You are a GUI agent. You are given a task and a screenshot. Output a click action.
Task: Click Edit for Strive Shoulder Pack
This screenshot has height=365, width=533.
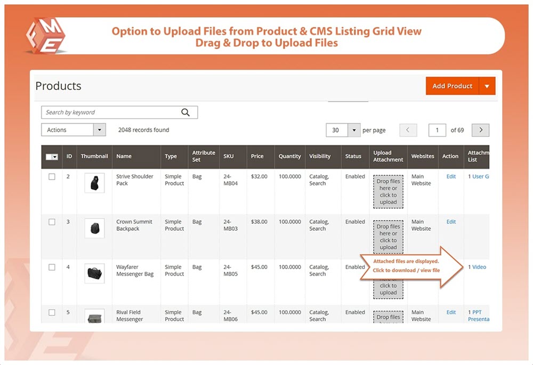point(451,176)
